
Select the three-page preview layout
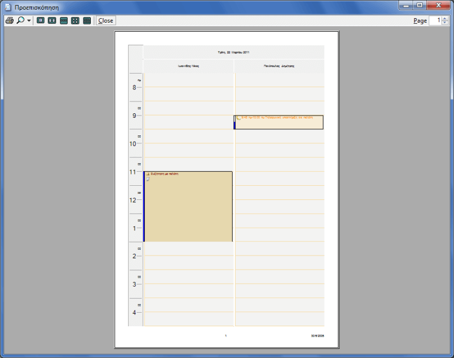(x=64, y=20)
